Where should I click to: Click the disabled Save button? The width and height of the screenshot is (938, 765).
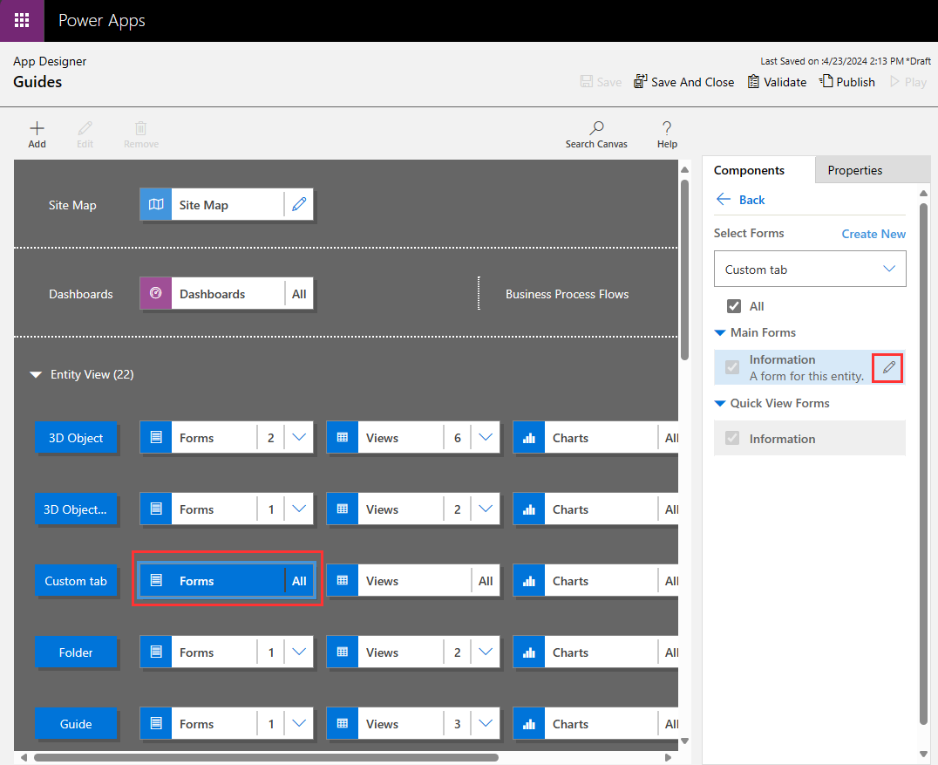[601, 81]
